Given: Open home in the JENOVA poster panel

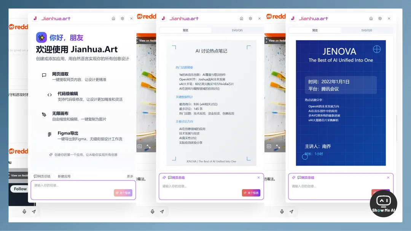Looking at the screenshot, I should tap(371, 19).
